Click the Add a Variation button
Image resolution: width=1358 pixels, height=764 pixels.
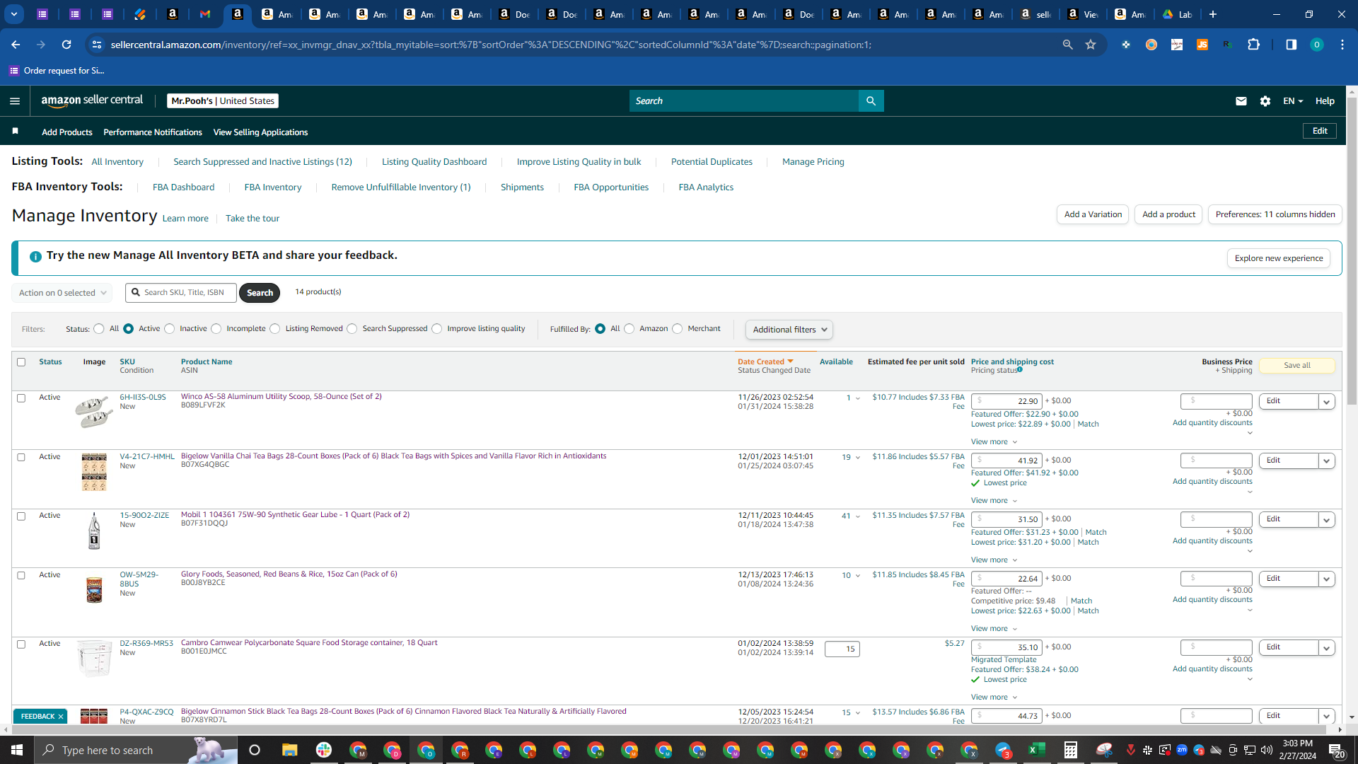click(x=1093, y=214)
